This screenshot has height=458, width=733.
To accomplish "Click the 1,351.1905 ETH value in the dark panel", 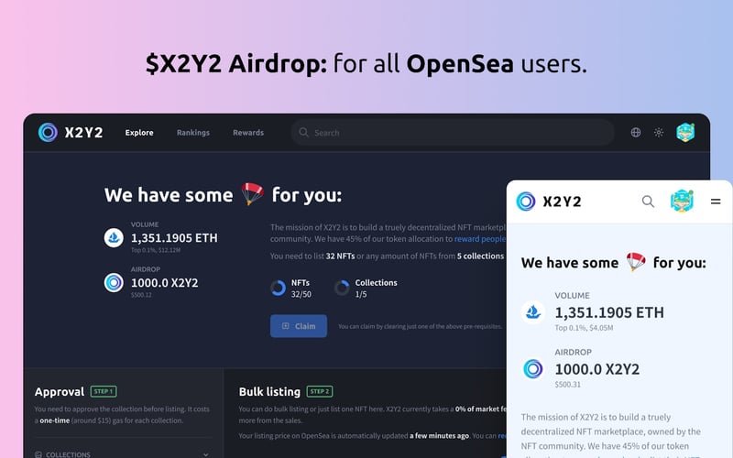I will (174, 238).
